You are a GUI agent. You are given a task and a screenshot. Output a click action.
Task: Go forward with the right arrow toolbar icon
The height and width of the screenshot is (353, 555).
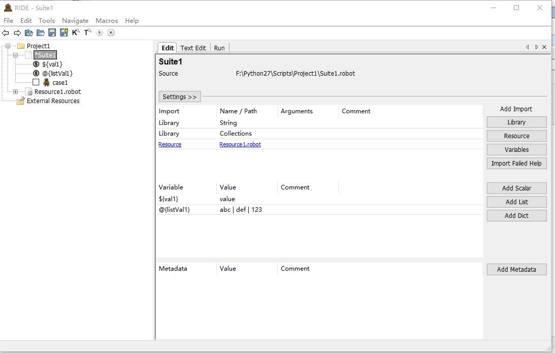click(17, 33)
